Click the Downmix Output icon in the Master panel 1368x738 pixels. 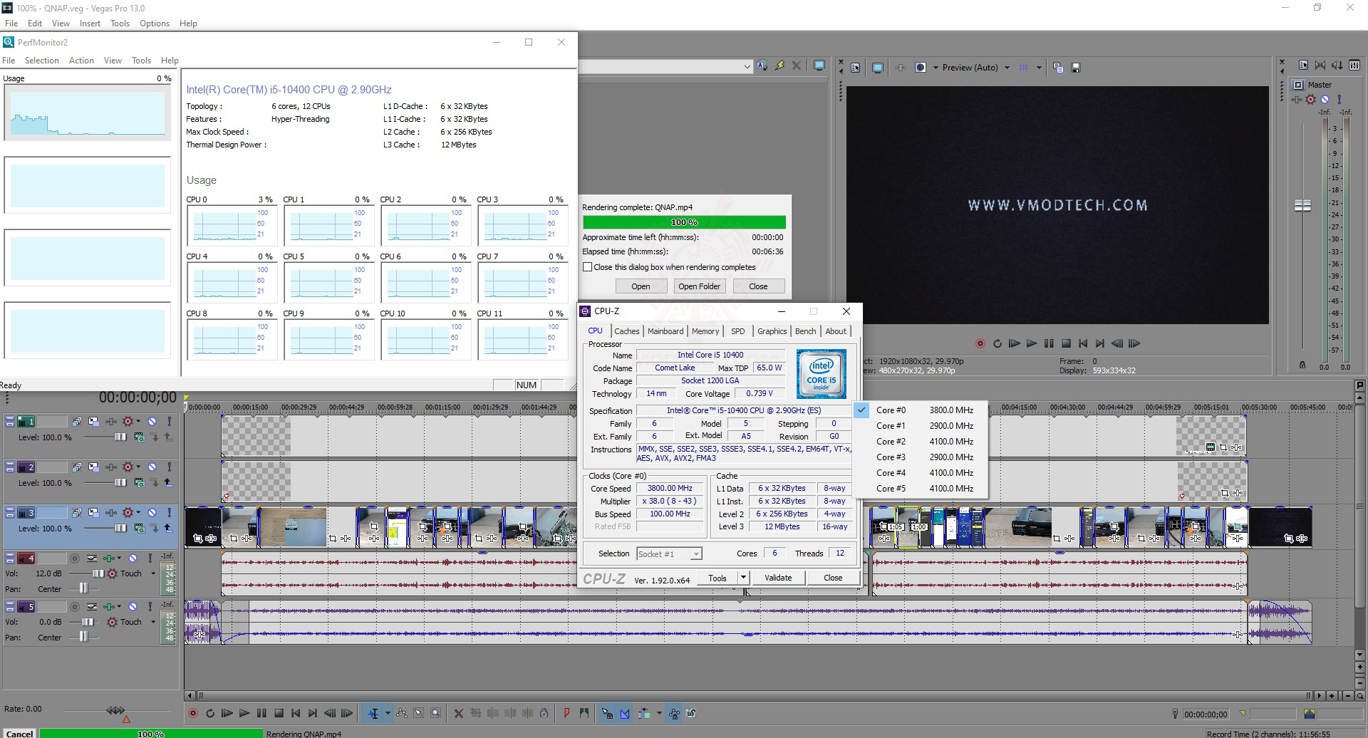coord(1320,66)
